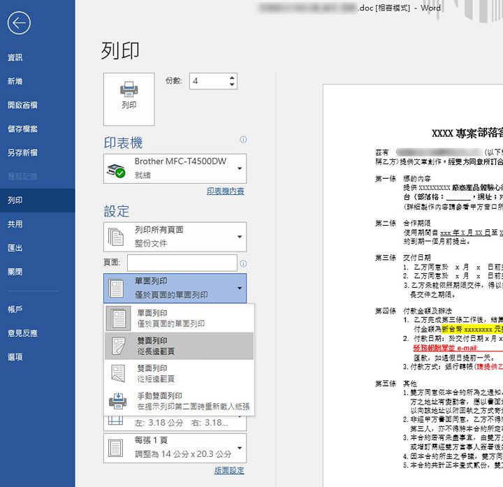Click the copies number field

(x=207, y=81)
